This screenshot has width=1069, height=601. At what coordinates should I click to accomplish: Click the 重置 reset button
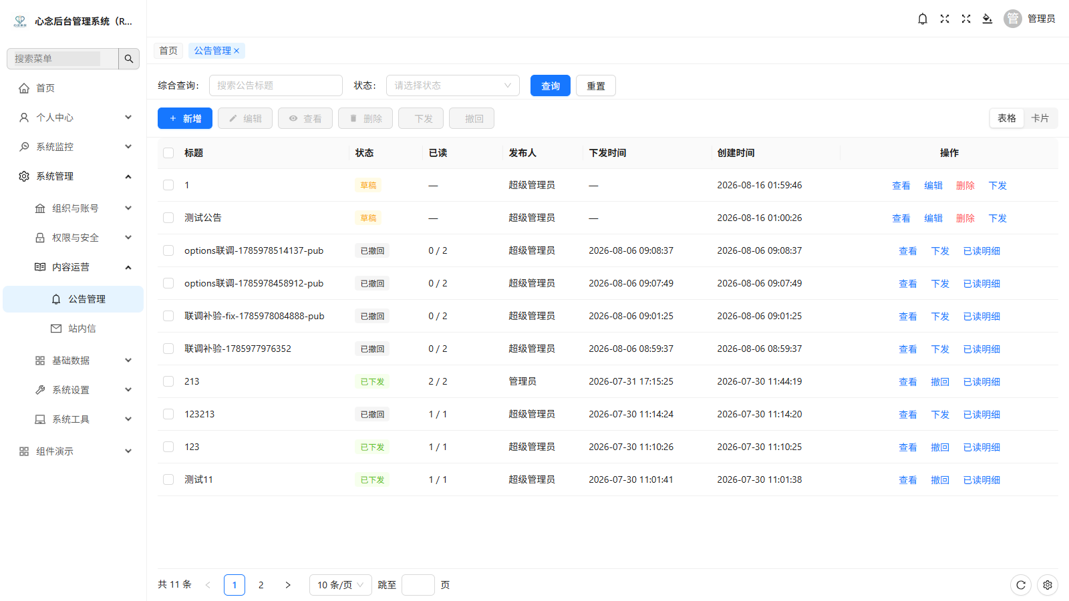596,85
